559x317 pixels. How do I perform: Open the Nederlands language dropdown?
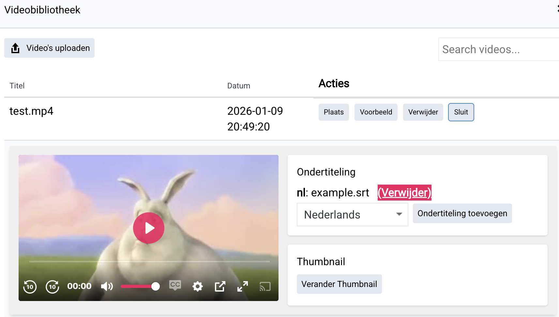tap(353, 215)
